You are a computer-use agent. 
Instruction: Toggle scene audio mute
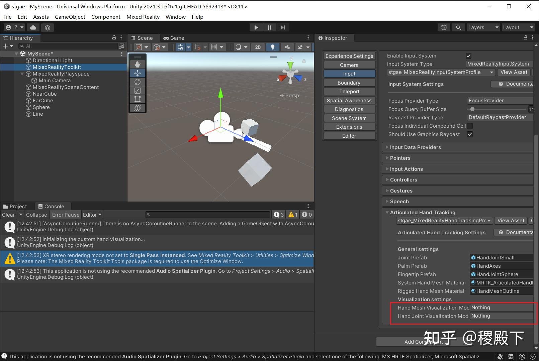click(287, 47)
